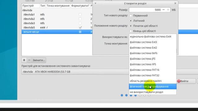This screenshot has height=111, width=198.
Task: Select the /dev/sda3 ntfs row
Action: pyautogui.click(x=57, y=23)
